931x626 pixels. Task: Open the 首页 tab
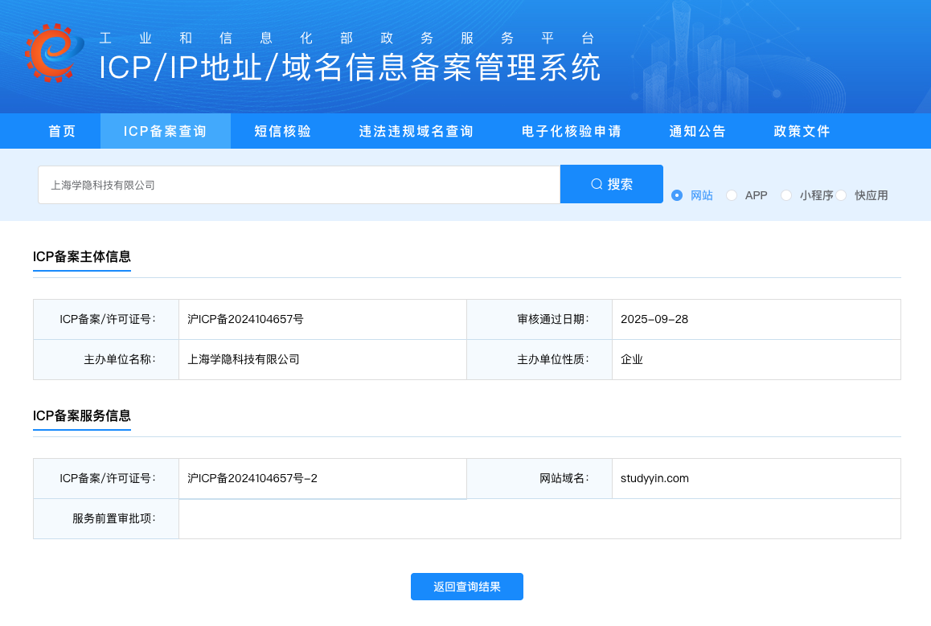pyautogui.click(x=63, y=131)
